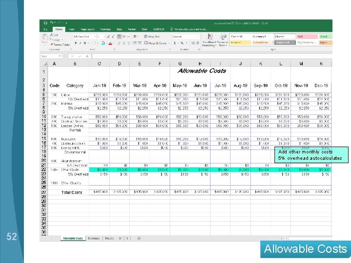Click the Select All corner triangle
The width and height of the screenshot is (351, 263).
coord(45,64)
